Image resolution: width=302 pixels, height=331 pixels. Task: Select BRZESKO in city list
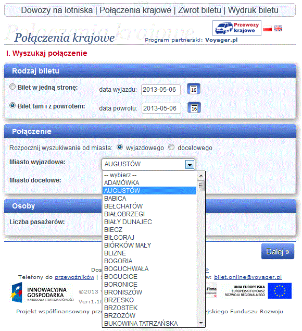tap(149, 300)
